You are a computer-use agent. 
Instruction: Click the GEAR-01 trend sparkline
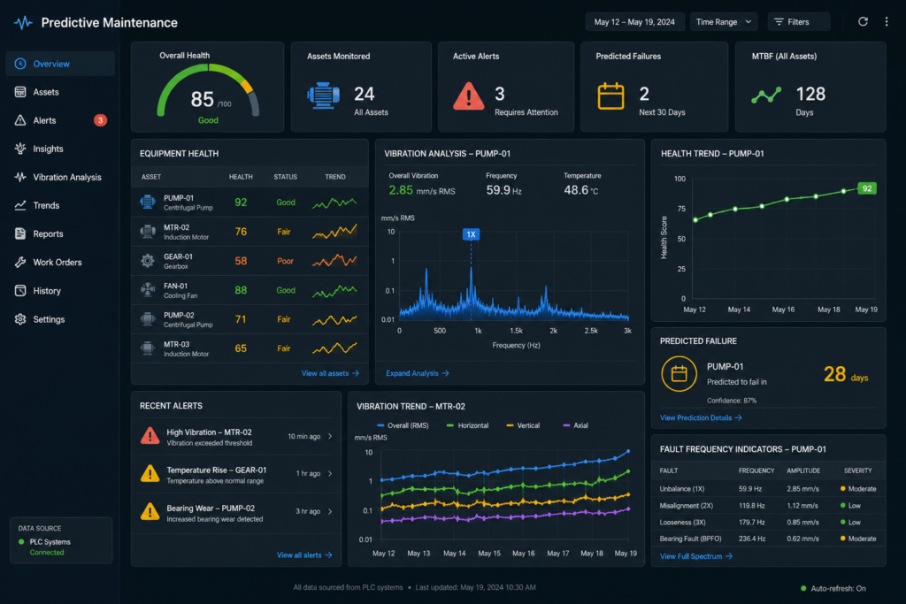coord(334,261)
